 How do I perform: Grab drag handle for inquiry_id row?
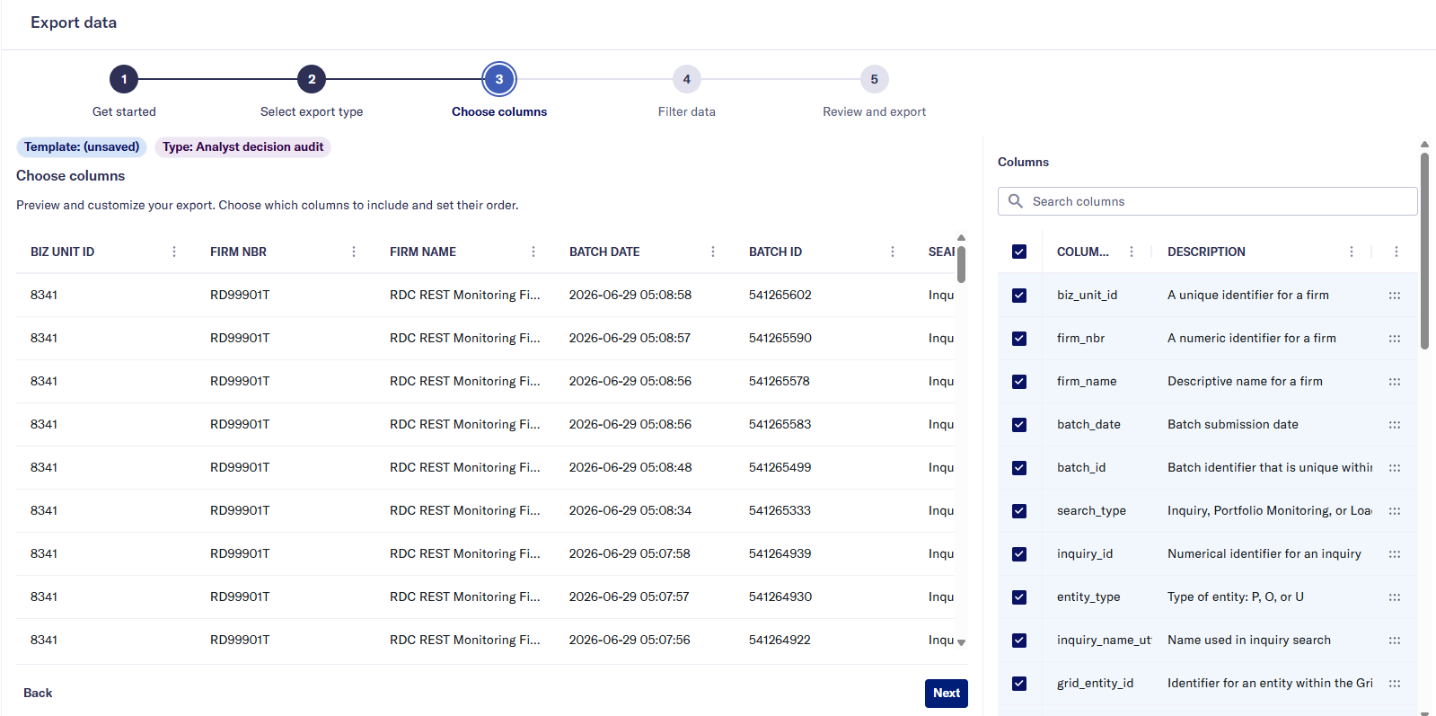tap(1395, 553)
